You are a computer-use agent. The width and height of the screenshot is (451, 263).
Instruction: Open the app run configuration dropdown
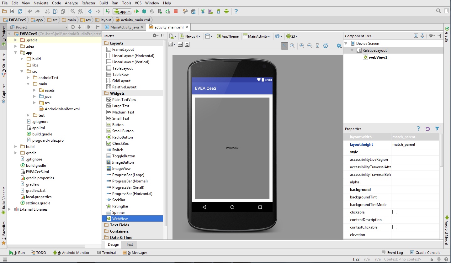(x=122, y=12)
